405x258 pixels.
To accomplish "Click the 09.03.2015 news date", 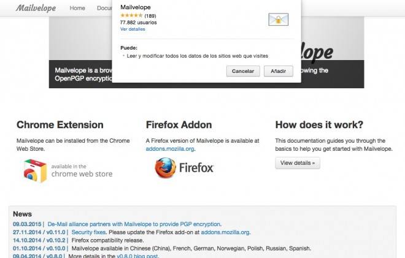I will click(27, 224).
